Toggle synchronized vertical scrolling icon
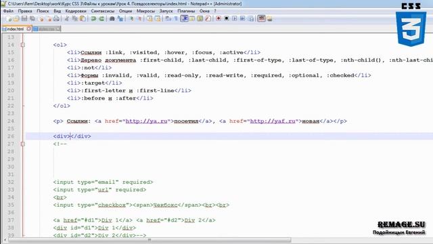Screen dimensions: 433x244 [x=150, y=18]
